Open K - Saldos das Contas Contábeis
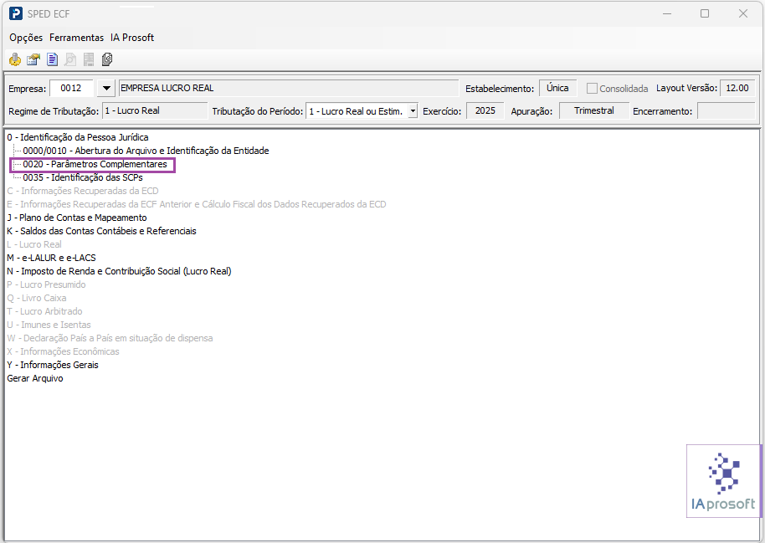 (101, 231)
